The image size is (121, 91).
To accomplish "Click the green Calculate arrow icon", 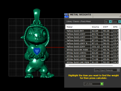I will 102,84.
